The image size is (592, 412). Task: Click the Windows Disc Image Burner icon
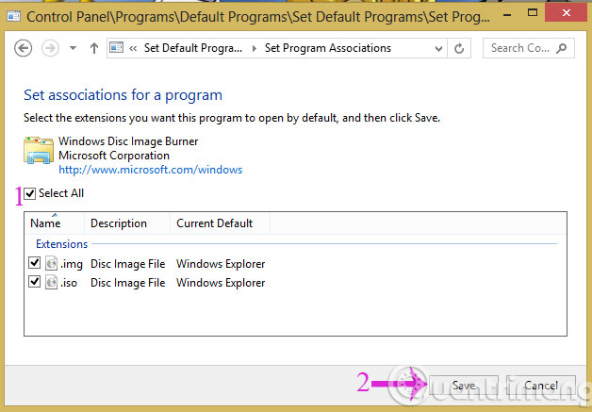pos(38,153)
